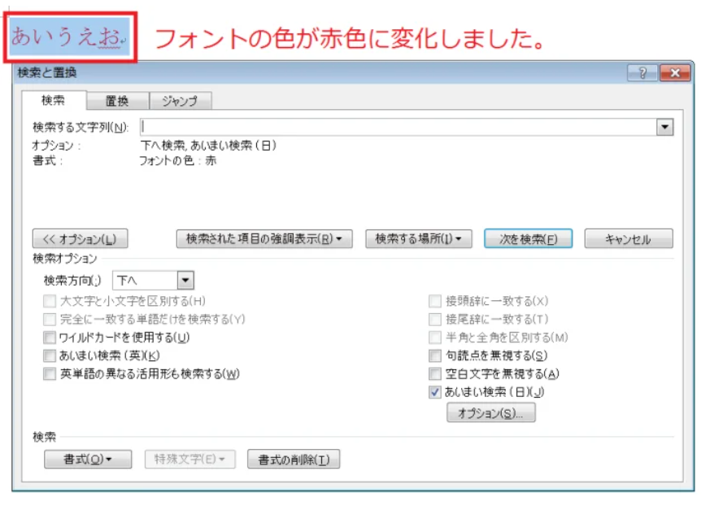Check 英単語の異なる活用形も検索する

(x=50, y=374)
